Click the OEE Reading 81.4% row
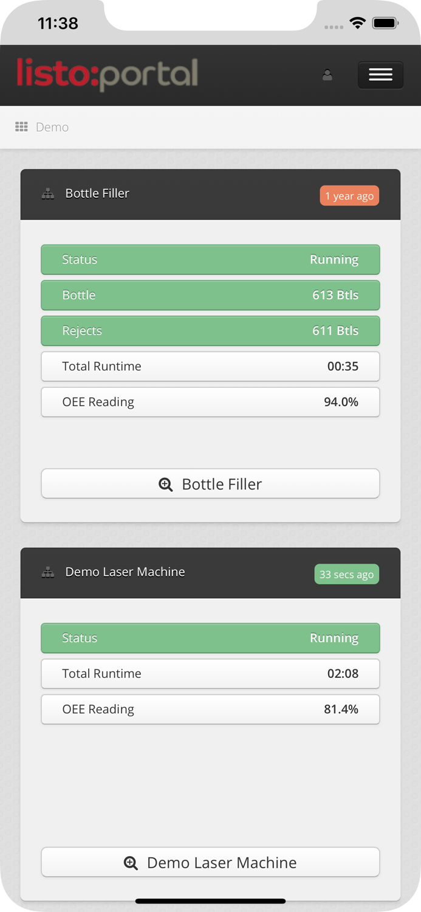This screenshot has width=421, height=912. (x=210, y=710)
